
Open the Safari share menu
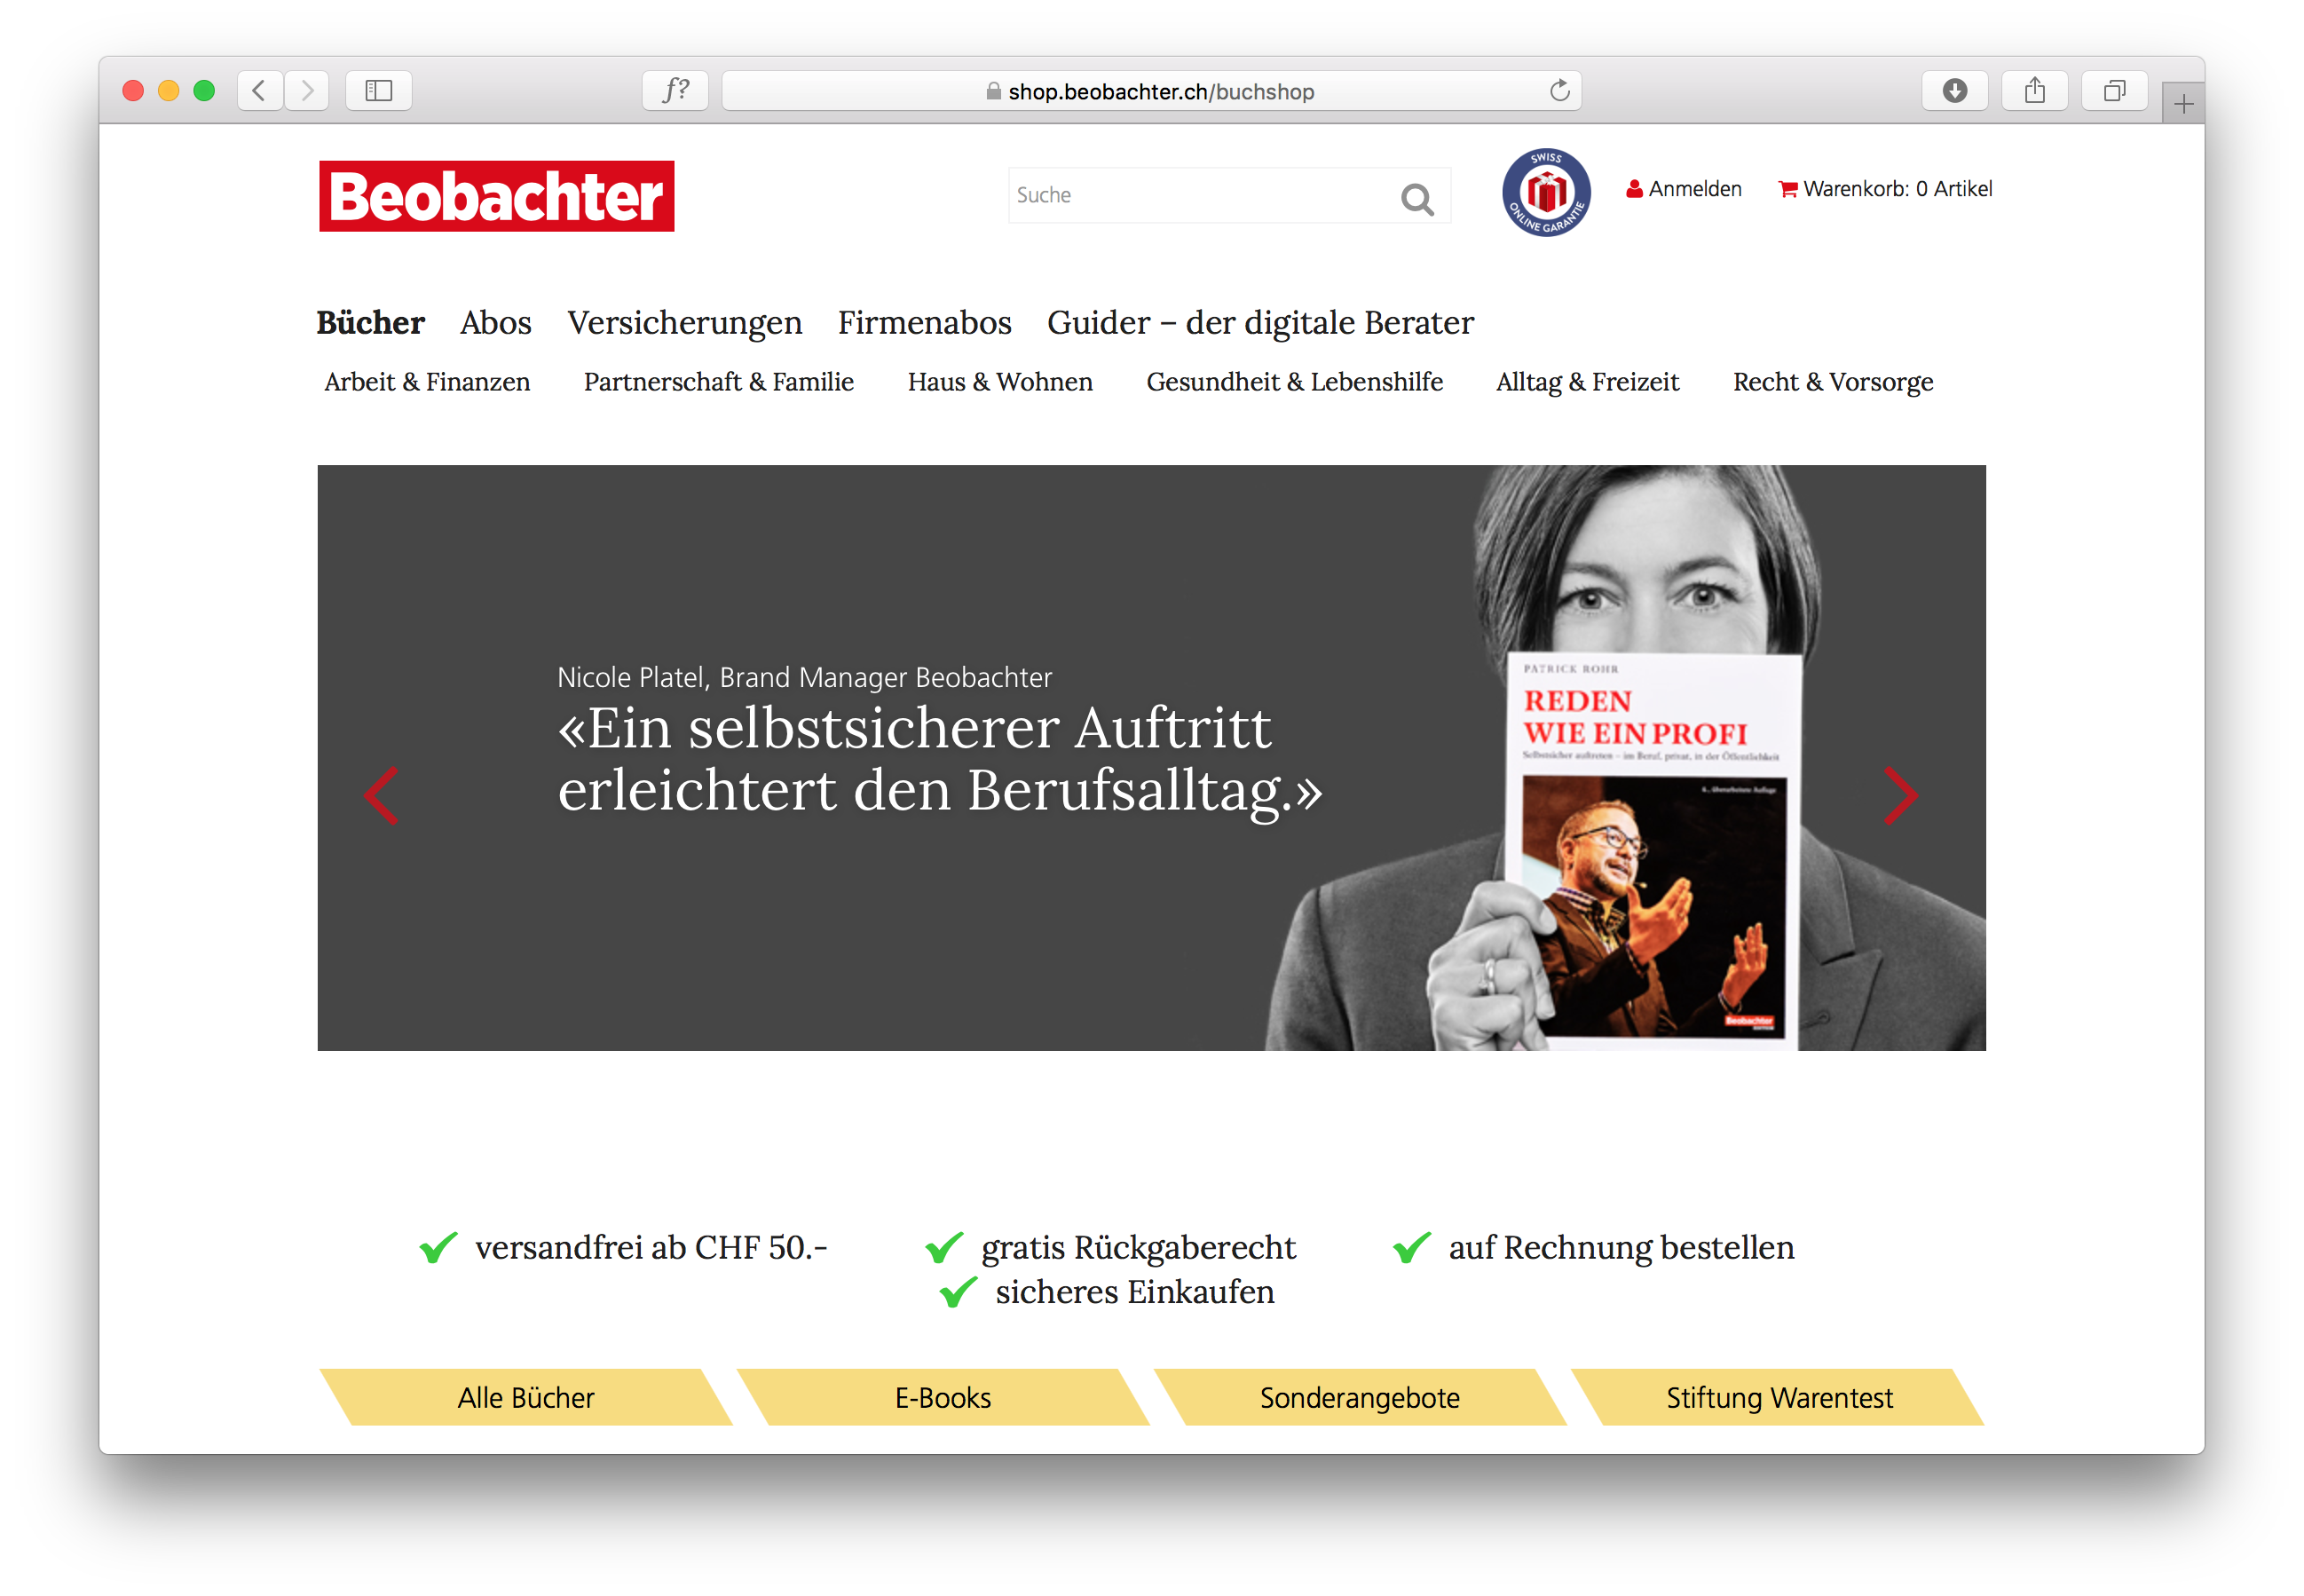coord(2034,91)
